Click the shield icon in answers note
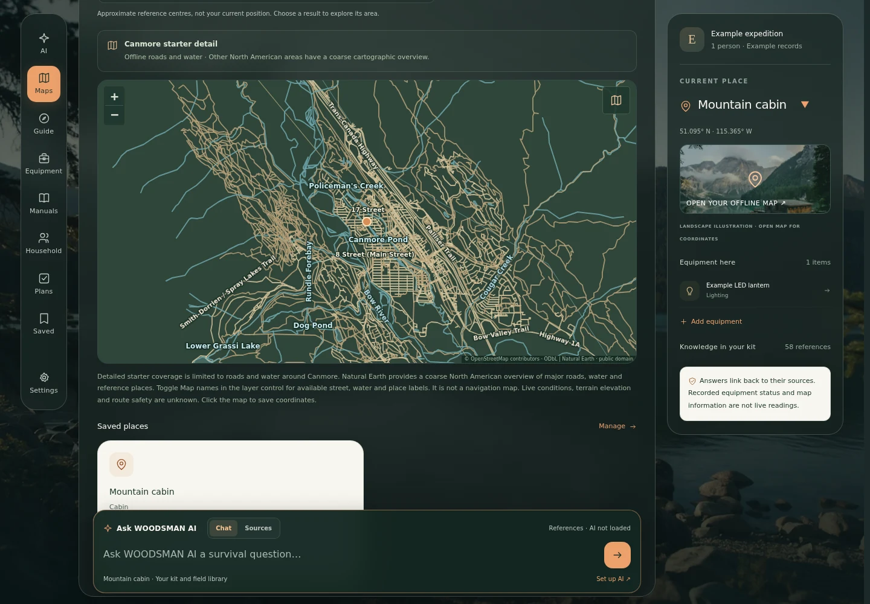The height and width of the screenshot is (604, 870). [692, 381]
